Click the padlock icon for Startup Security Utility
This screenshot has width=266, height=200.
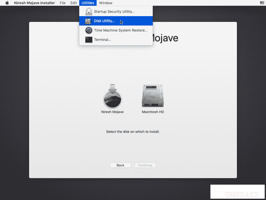(89, 11)
